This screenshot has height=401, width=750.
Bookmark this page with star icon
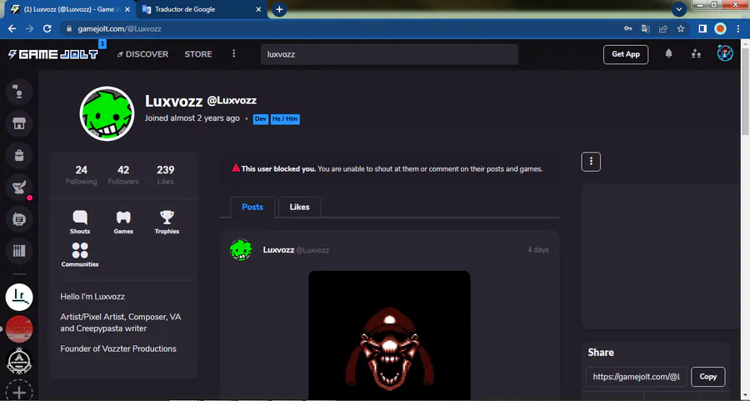coord(681,28)
